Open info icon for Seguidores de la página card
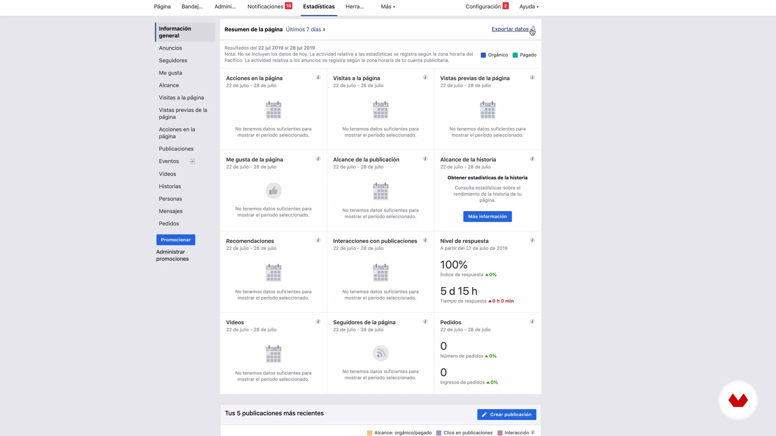 pyautogui.click(x=425, y=322)
